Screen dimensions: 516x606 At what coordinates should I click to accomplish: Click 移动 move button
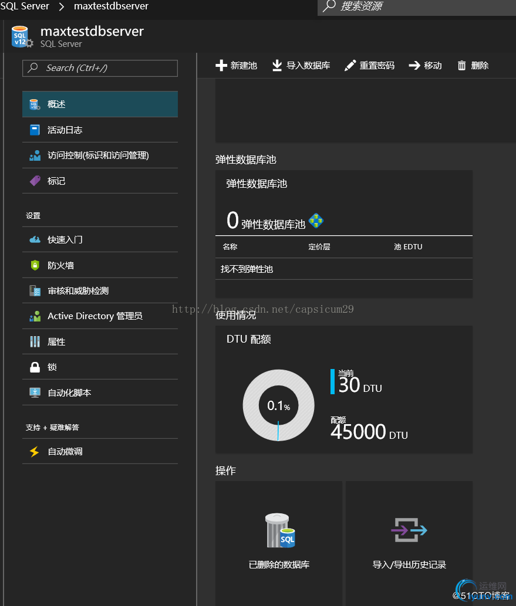425,65
